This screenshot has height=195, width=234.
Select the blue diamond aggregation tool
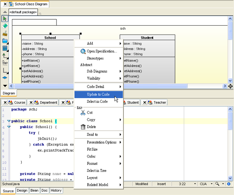tap(5, 78)
